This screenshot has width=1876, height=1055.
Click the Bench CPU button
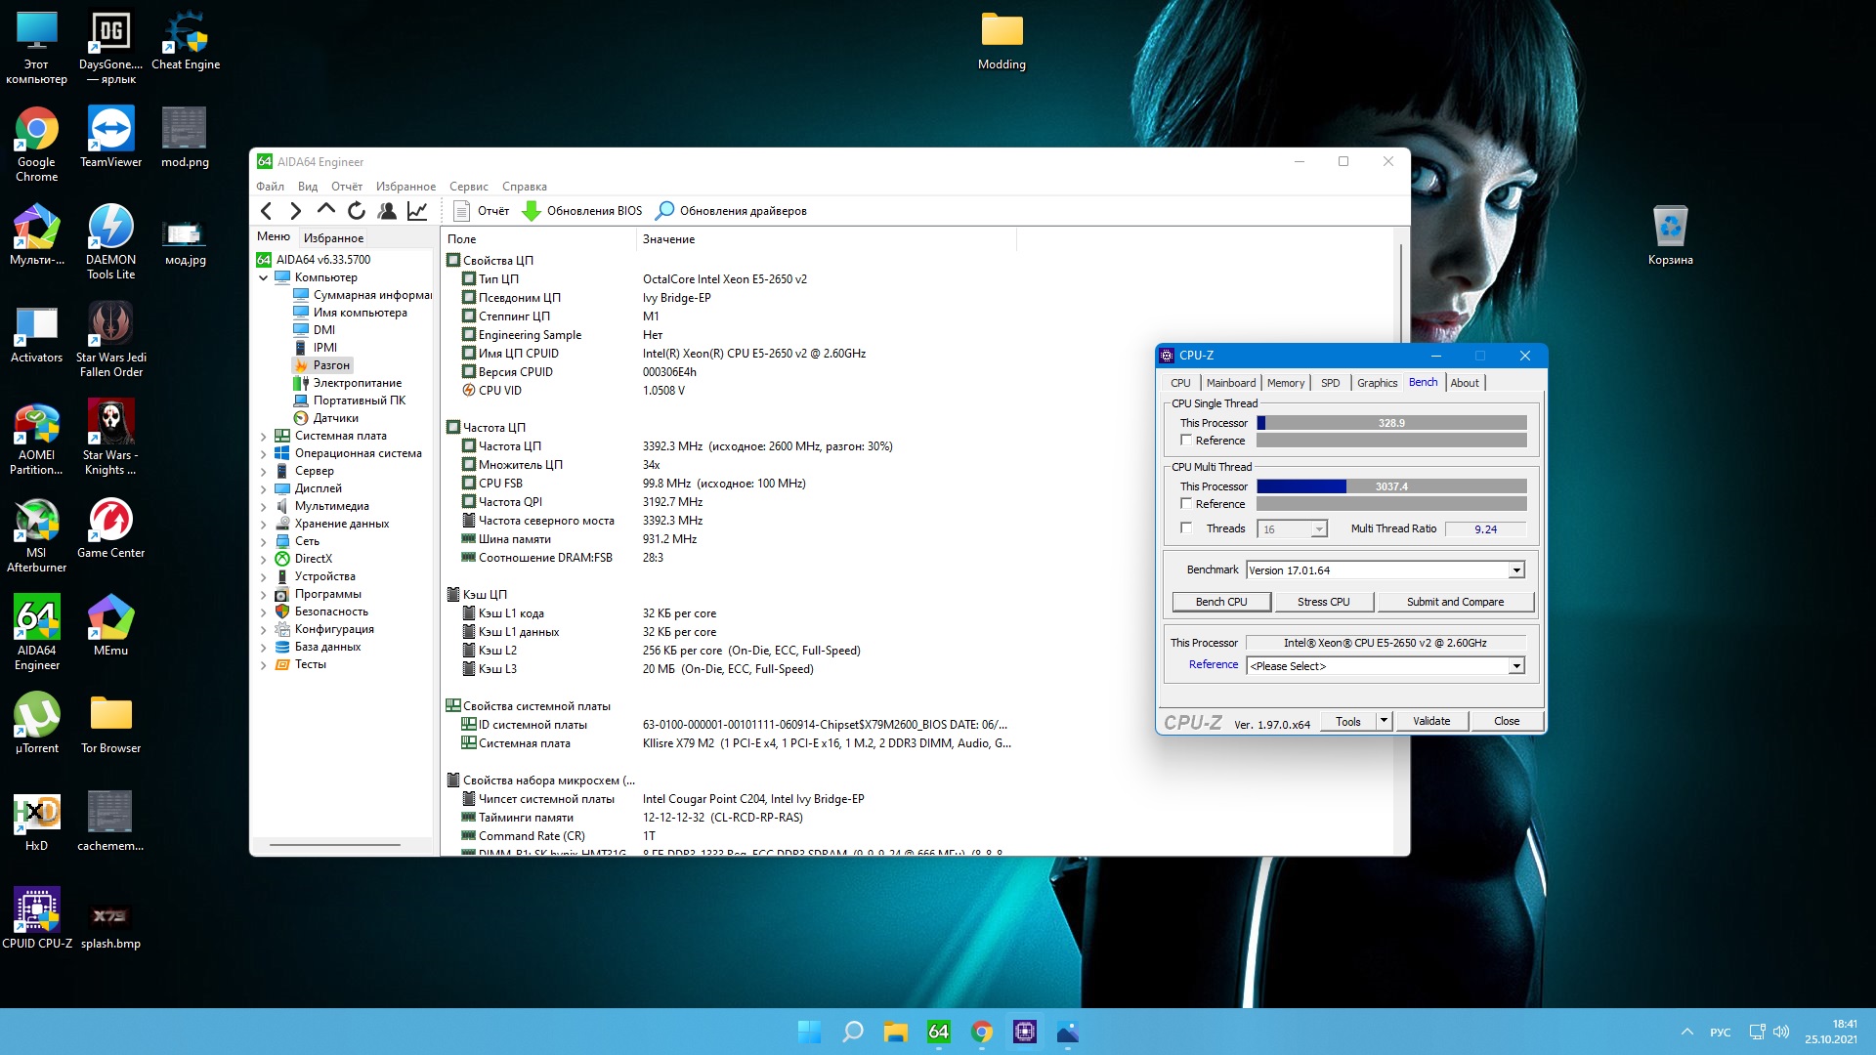(x=1221, y=602)
